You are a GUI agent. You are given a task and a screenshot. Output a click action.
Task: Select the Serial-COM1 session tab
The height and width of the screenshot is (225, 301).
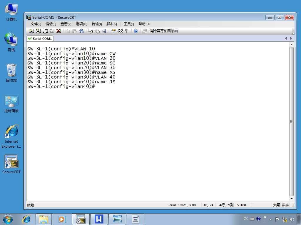point(40,38)
